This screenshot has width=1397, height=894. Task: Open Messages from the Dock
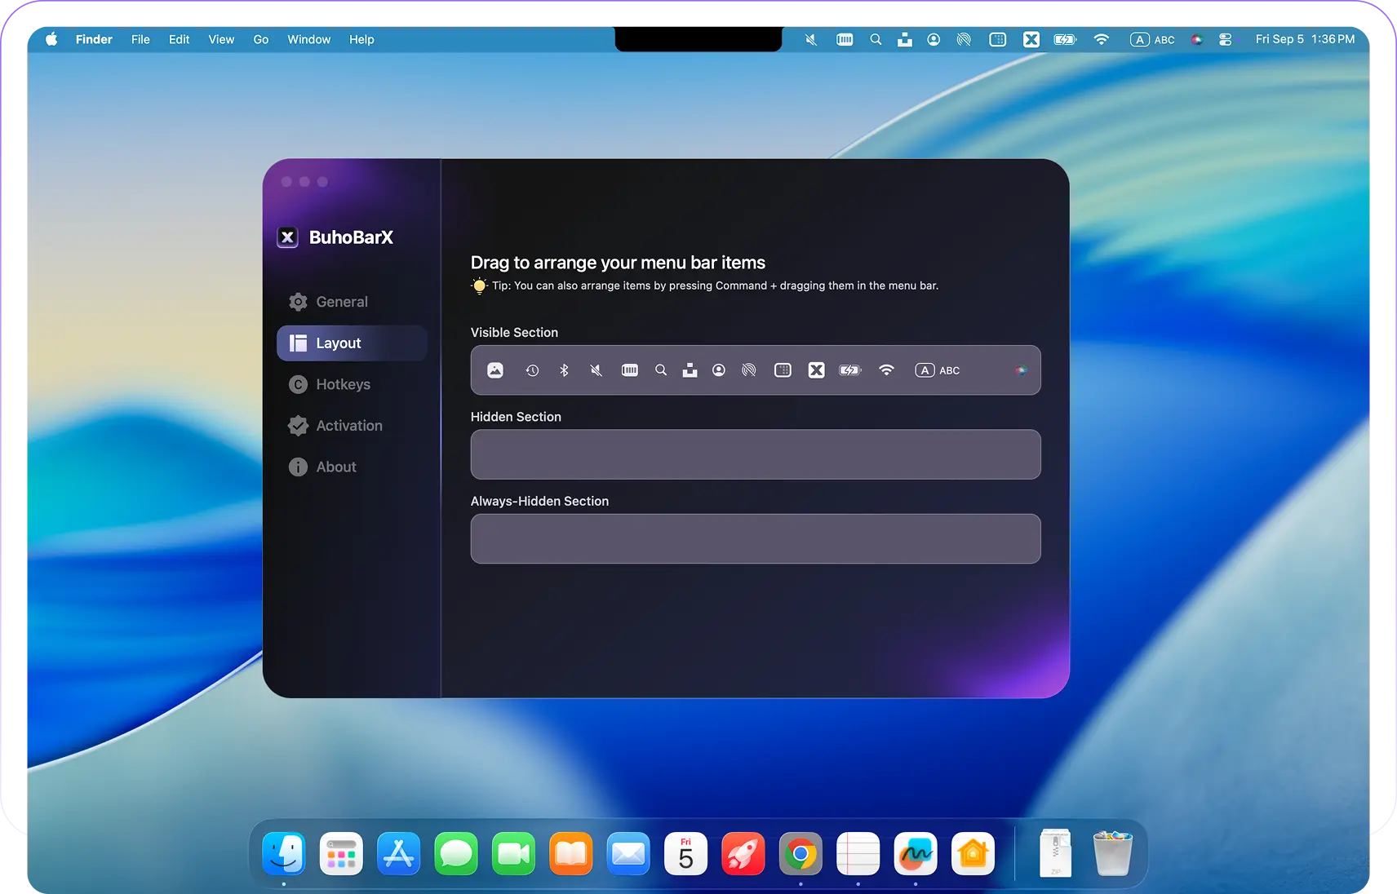click(456, 853)
